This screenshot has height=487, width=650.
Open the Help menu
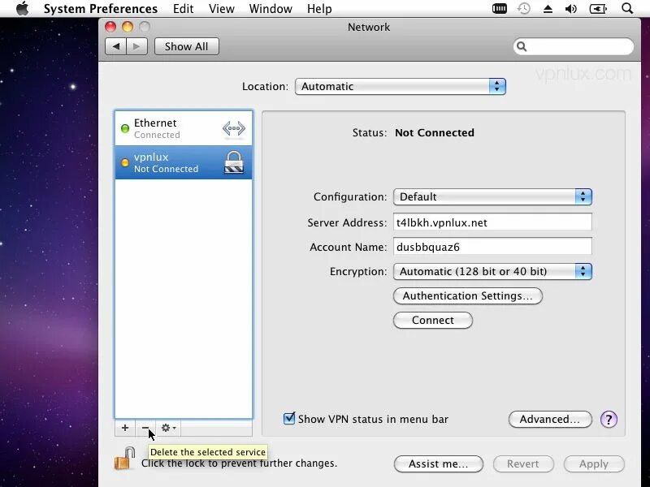[x=319, y=9]
